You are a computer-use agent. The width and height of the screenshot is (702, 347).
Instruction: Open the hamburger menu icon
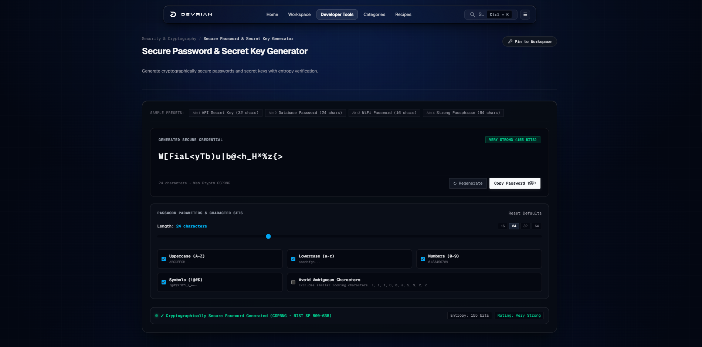(x=525, y=14)
